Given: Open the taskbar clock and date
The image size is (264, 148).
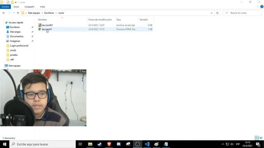Looking at the screenshot, I should click(x=247, y=144).
